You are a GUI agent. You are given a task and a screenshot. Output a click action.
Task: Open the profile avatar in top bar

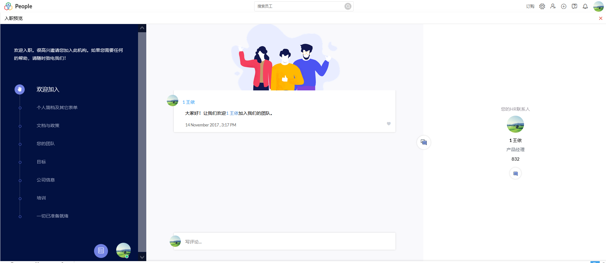(x=598, y=6)
